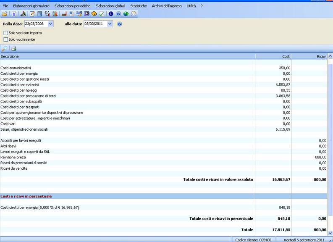Open the Statistiche menu
The width and height of the screenshot is (333, 242).
click(139, 6)
